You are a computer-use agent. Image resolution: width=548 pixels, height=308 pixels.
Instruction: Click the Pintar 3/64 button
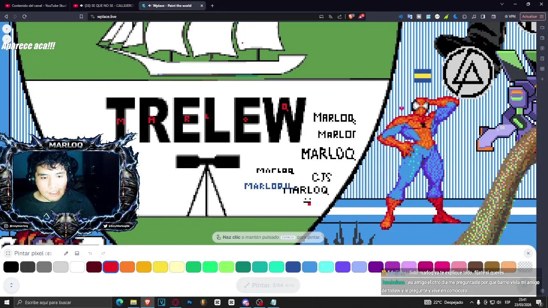(268, 285)
